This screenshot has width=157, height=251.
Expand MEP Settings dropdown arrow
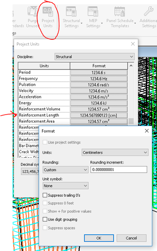102,23
